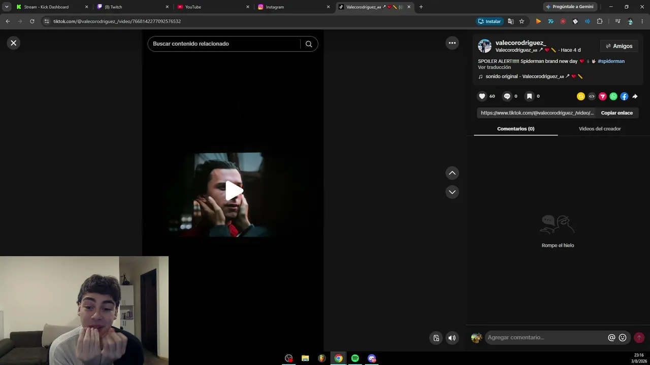Open Chrome profile avatar menu
The height and width of the screenshot is (365, 650).
point(630,21)
